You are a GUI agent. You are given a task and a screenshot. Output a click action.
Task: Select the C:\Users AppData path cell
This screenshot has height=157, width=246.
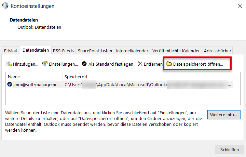[148, 85]
